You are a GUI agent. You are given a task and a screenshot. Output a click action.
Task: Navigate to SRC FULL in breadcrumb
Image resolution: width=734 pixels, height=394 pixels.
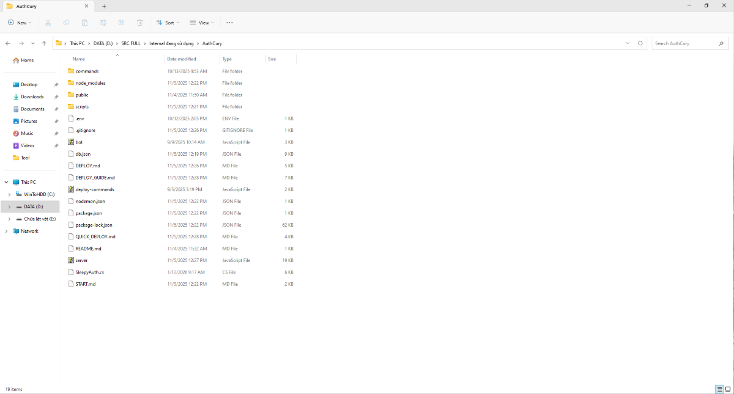point(131,43)
